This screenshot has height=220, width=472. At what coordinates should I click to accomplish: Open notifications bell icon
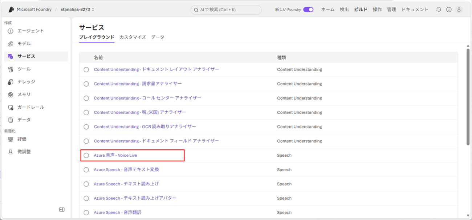[x=439, y=9]
